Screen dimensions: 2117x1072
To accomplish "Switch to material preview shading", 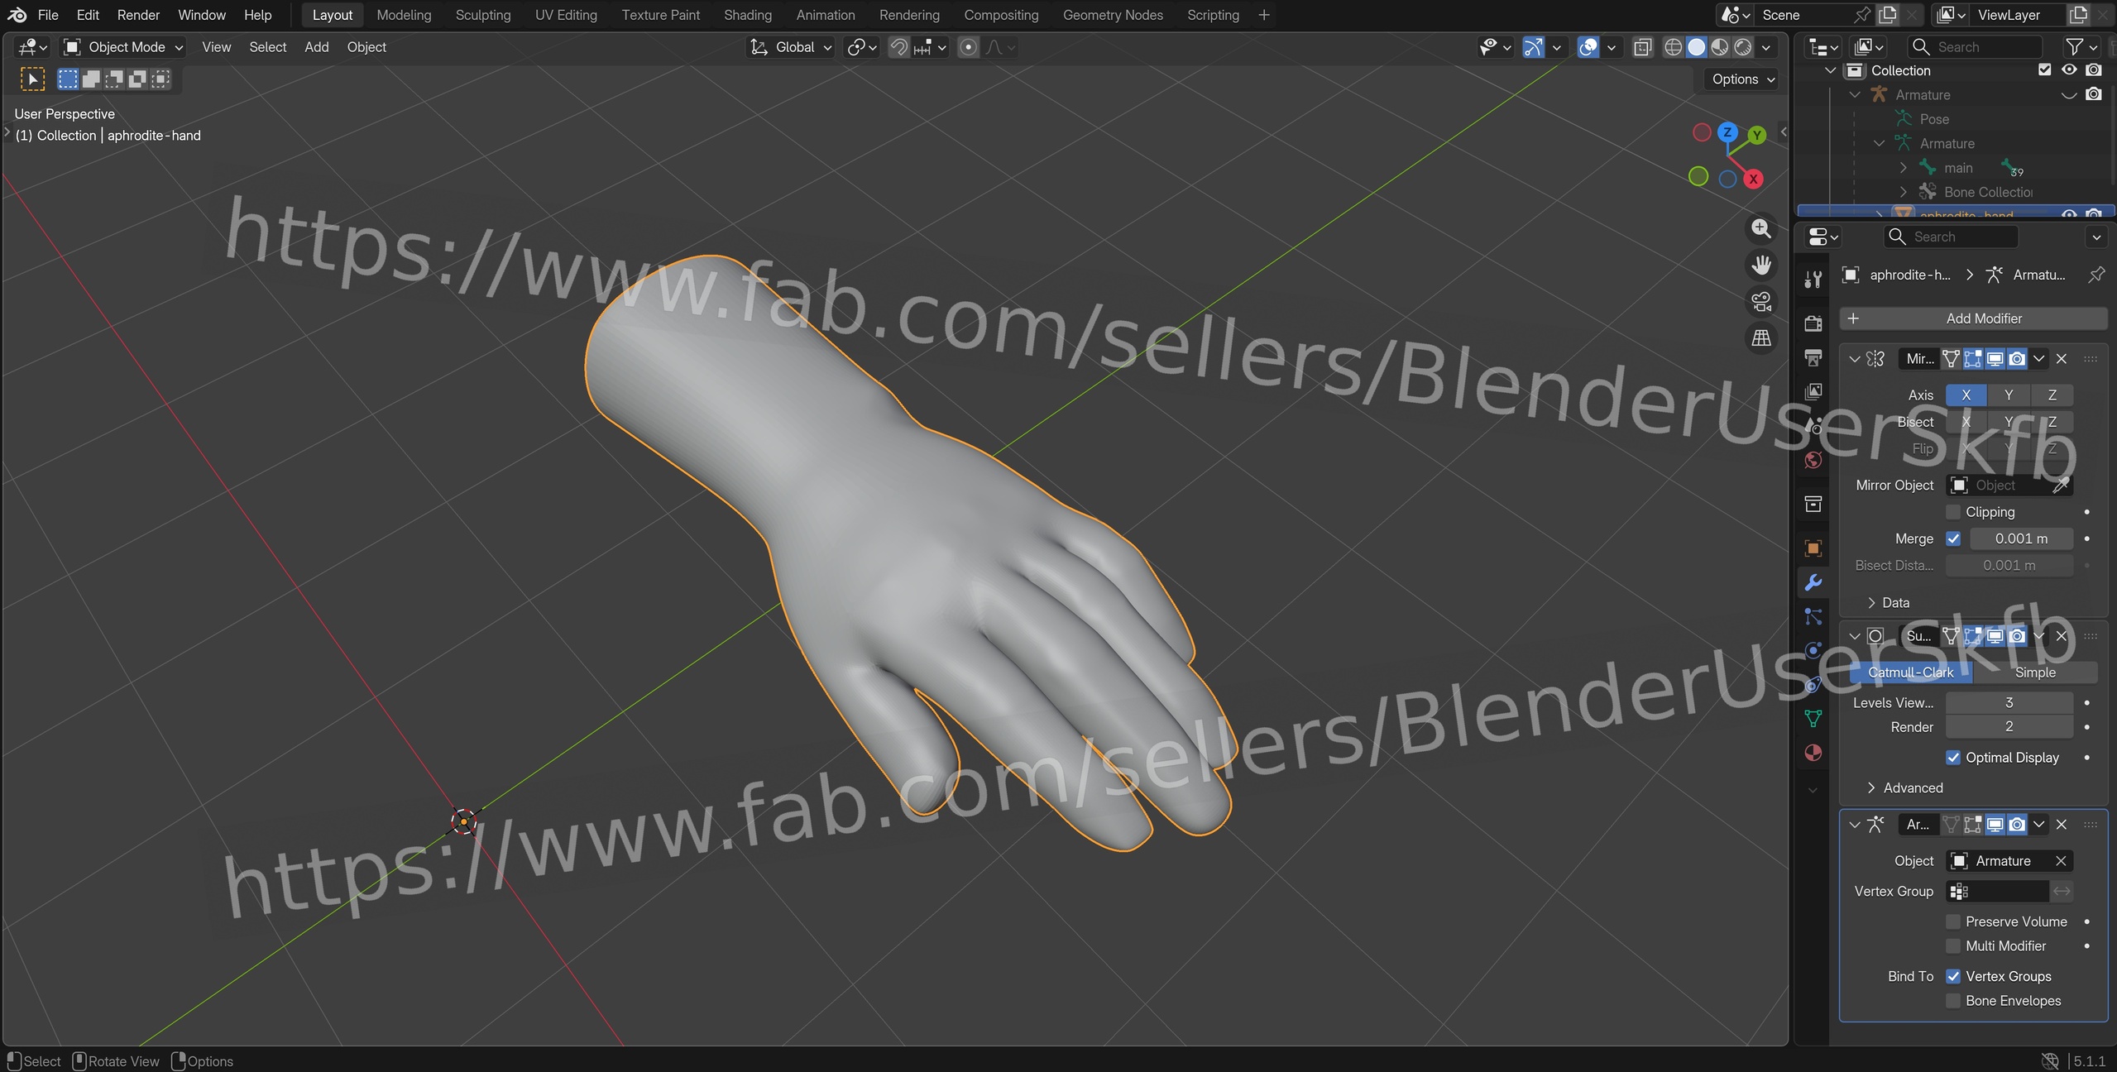I will 1720,47.
